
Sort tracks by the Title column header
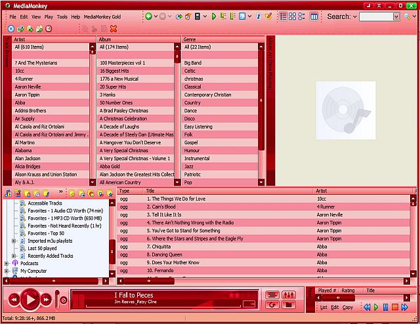click(228, 191)
